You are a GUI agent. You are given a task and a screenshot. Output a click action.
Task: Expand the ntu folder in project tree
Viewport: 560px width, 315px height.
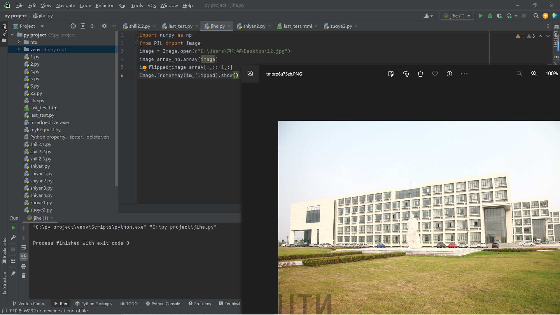(x=19, y=42)
